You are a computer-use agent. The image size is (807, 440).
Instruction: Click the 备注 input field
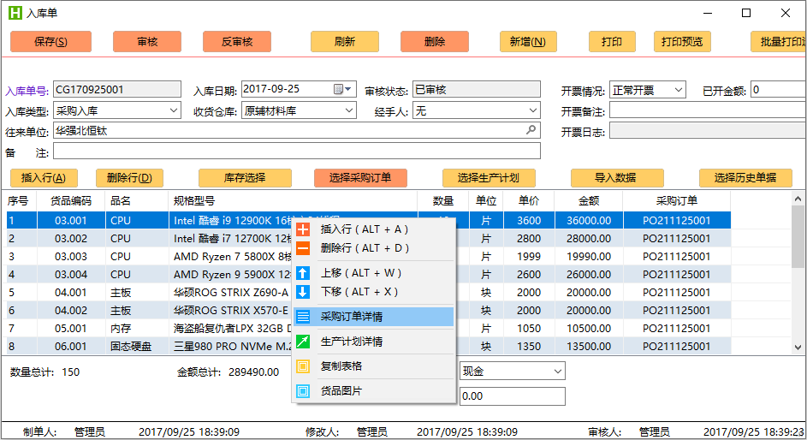click(x=297, y=152)
